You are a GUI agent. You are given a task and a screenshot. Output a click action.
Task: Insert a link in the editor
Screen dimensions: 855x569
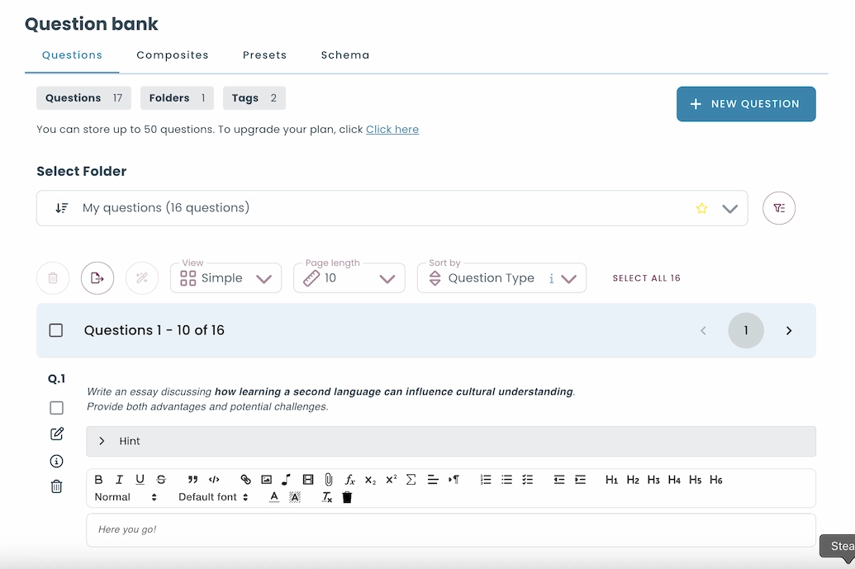tap(245, 480)
